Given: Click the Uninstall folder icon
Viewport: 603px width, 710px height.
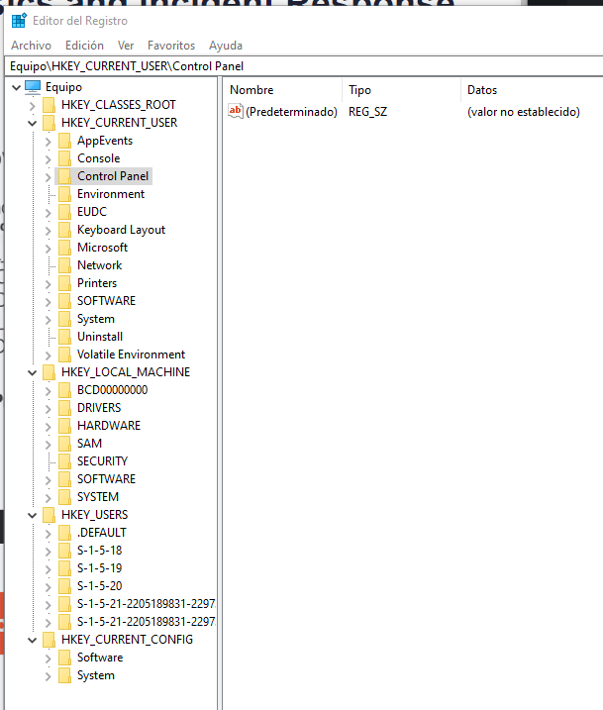Looking at the screenshot, I should click(x=64, y=337).
